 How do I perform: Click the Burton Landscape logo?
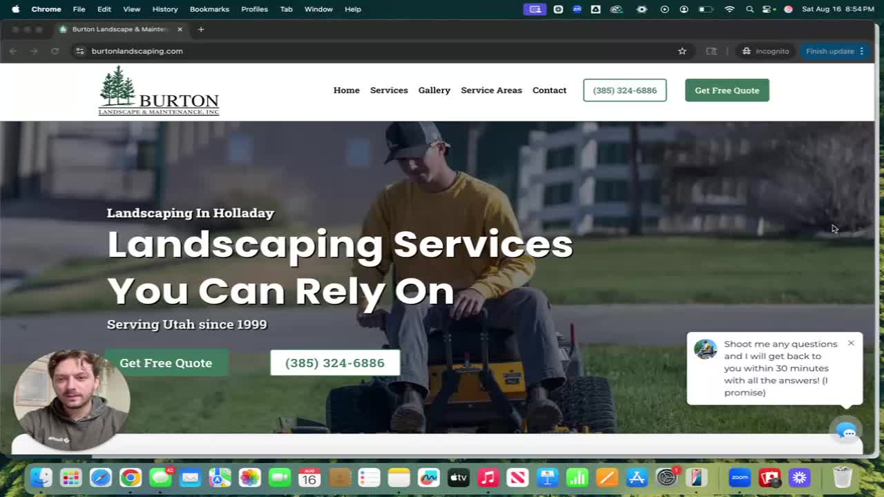click(159, 91)
